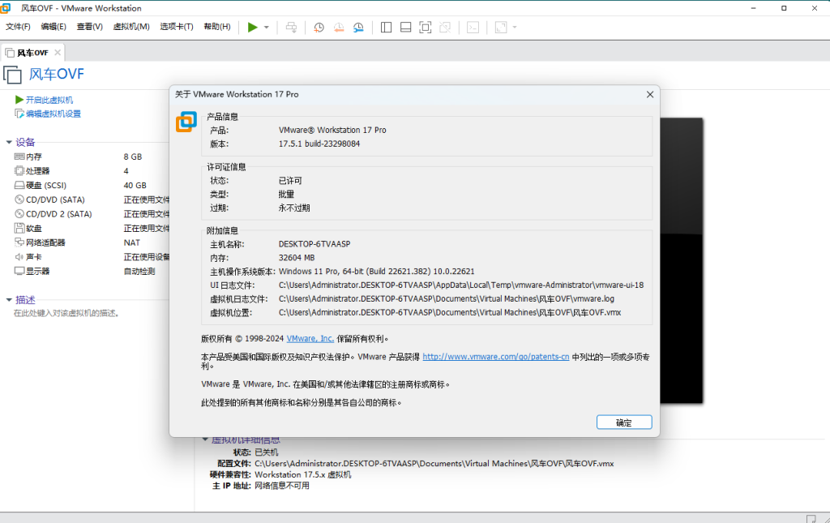Open the 虚拟机(M) menu
This screenshot has height=523, width=830.
[x=131, y=27]
